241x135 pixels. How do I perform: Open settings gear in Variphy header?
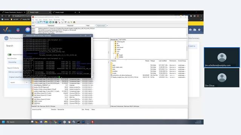click(x=199, y=30)
